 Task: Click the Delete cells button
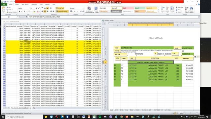167,10
